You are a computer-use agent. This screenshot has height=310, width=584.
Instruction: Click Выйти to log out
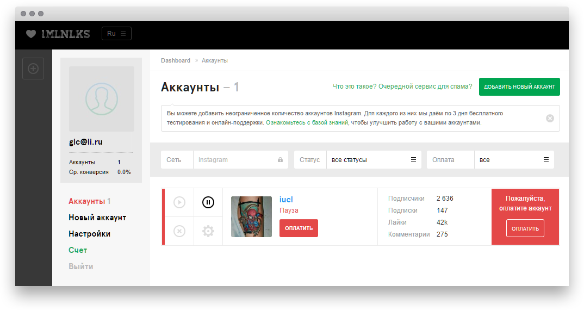(x=81, y=266)
